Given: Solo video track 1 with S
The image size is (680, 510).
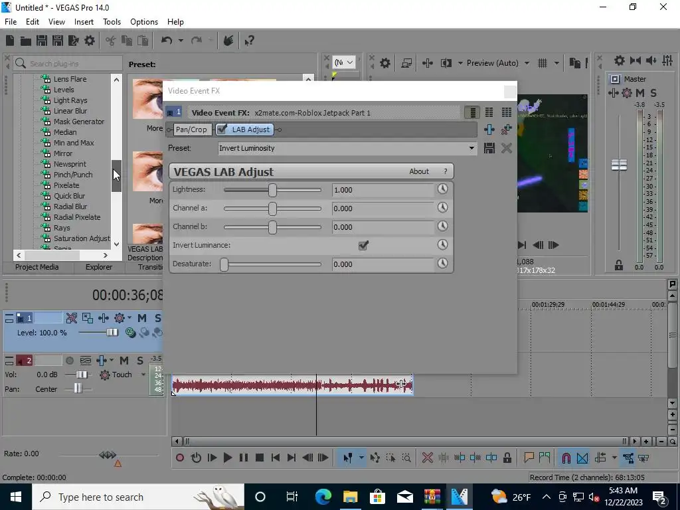Looking at the screenshot, I should [x=157, y=318].
